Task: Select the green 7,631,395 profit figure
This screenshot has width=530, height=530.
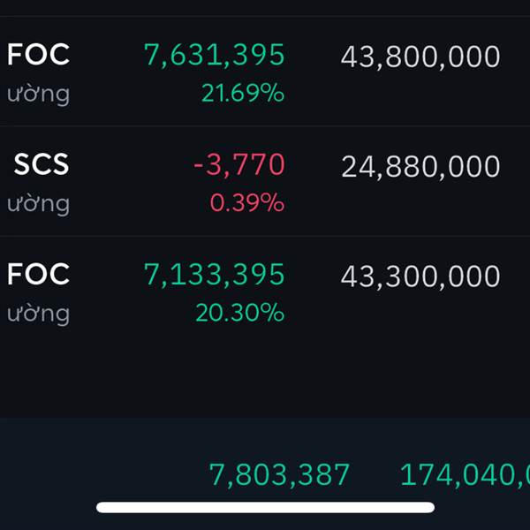Action: (214, 55)
